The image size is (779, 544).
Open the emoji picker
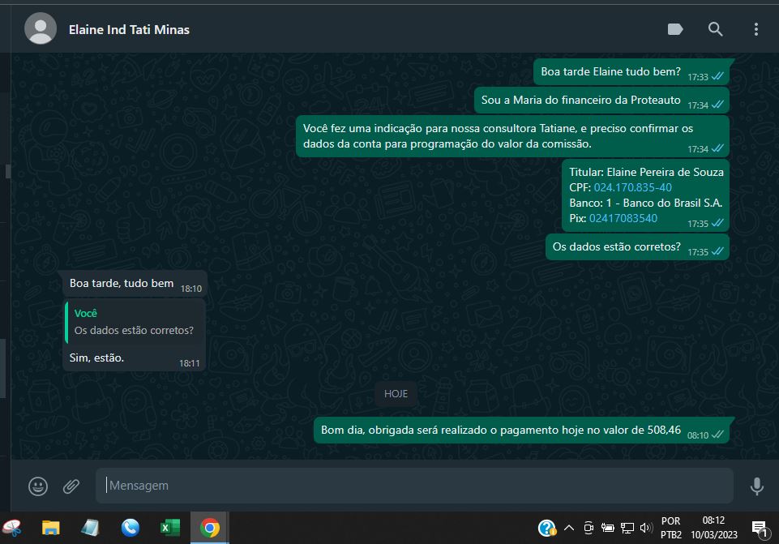tap(38, 486)
